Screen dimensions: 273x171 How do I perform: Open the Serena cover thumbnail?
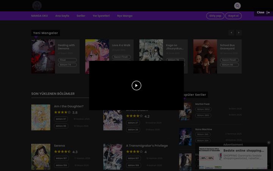click(x=41, y=157)
